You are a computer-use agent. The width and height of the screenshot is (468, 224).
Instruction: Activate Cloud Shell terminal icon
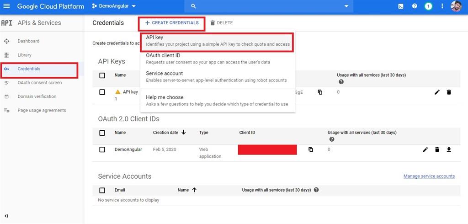(x=401, y=6)
